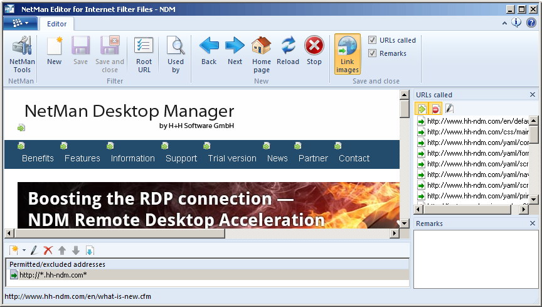Uncheck the Remarks checkbox
The image size is (542, 307).
coord(373,53)
